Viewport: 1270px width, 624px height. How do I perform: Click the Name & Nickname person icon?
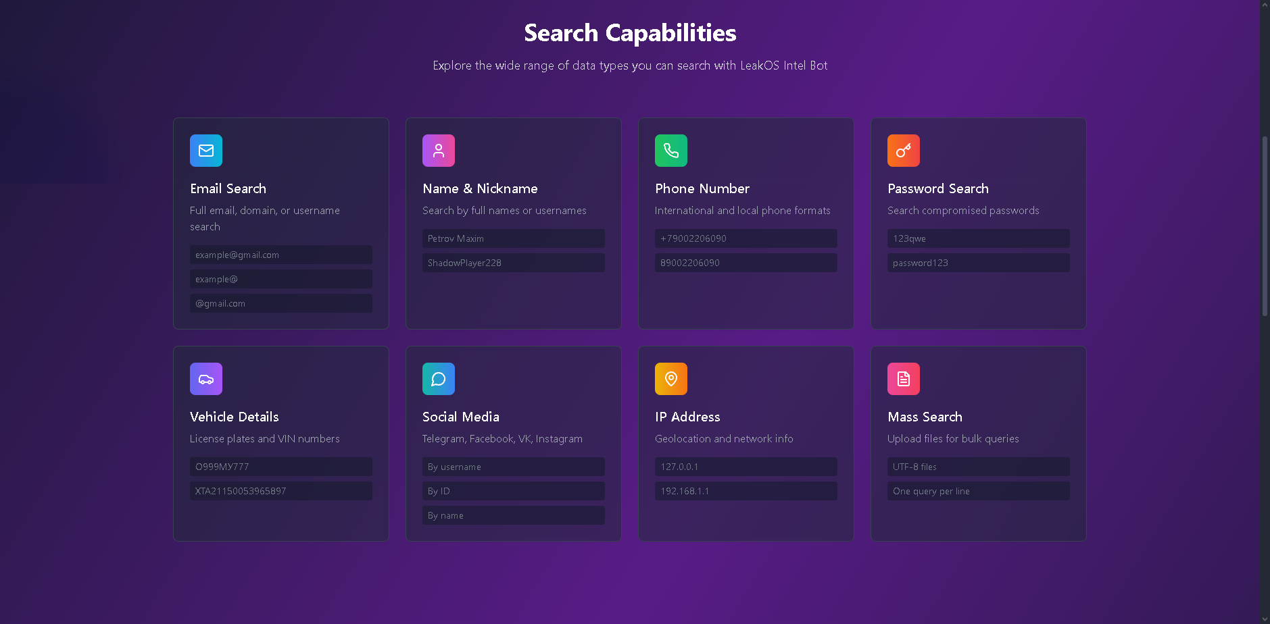tap(439, 151)
